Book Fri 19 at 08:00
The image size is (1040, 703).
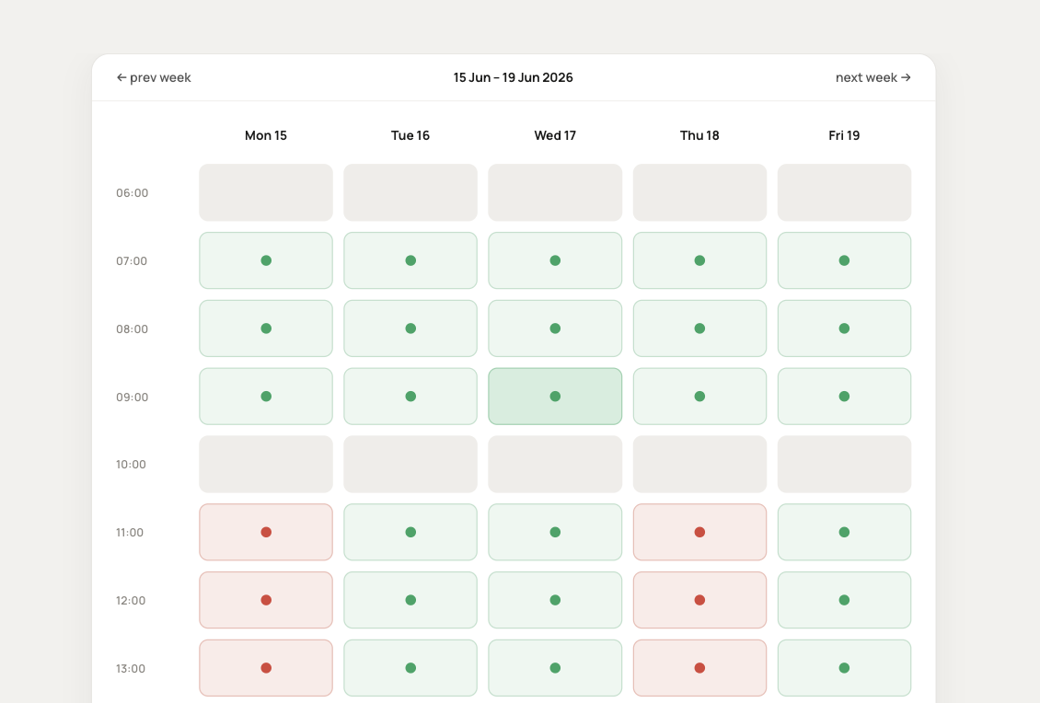844,328
